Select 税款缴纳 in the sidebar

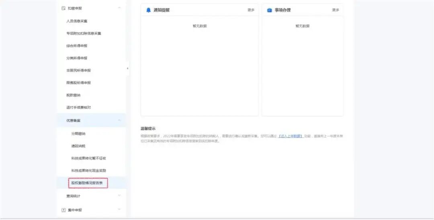click(74, 95)
